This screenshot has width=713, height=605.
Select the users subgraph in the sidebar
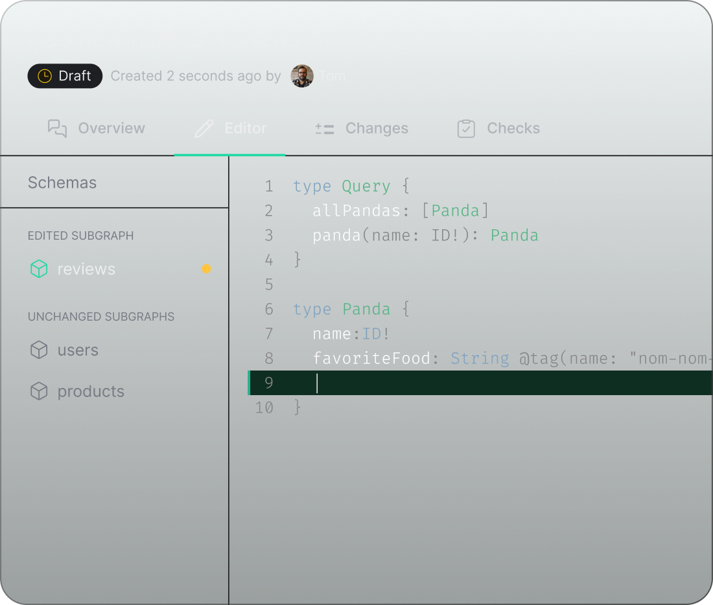click(x=78, y=350)
